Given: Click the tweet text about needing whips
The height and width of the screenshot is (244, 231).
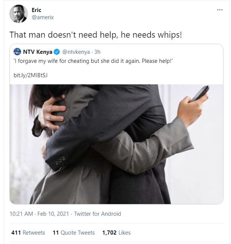Looking at the screenshot, I should pyautogui.click(x=96, y=34).
